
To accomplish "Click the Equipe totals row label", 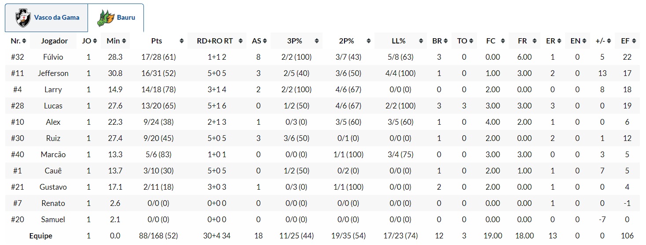I will [x=40, y=236].
